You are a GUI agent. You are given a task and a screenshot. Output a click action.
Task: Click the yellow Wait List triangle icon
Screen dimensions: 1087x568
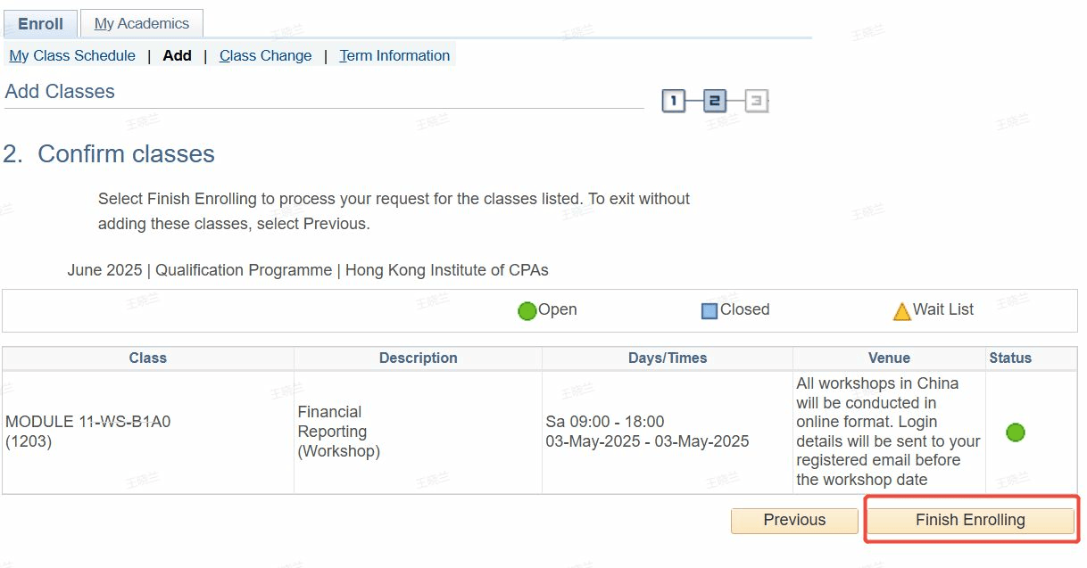click(901, 311)
